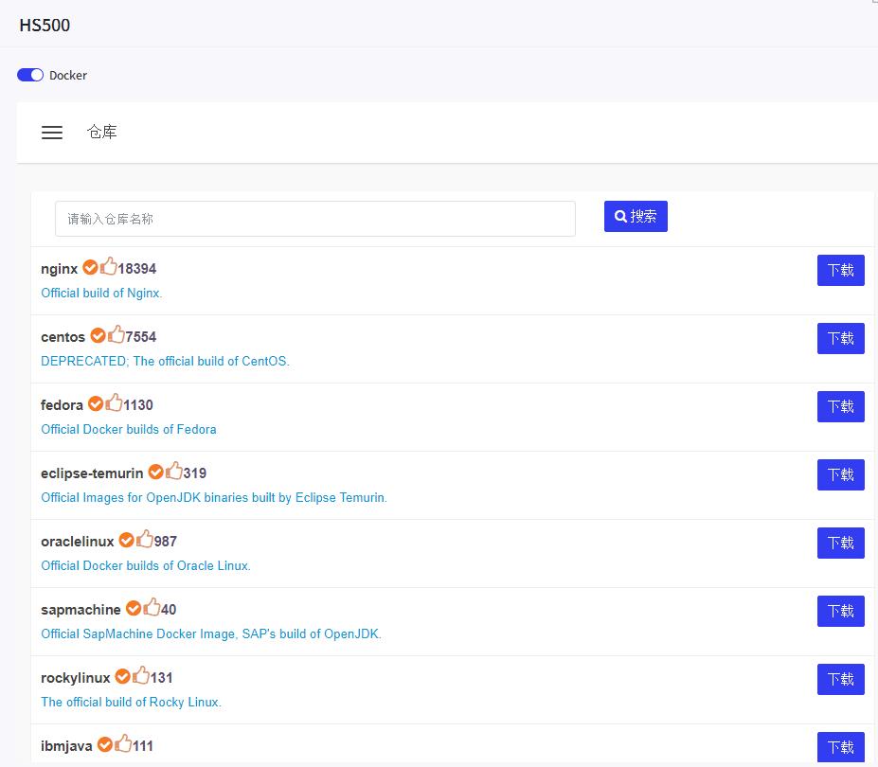Click the verified badge next to rockylinux

pos(122,677)
